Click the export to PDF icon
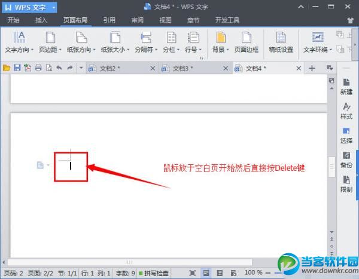359x279 pixels. click(28, 68)
